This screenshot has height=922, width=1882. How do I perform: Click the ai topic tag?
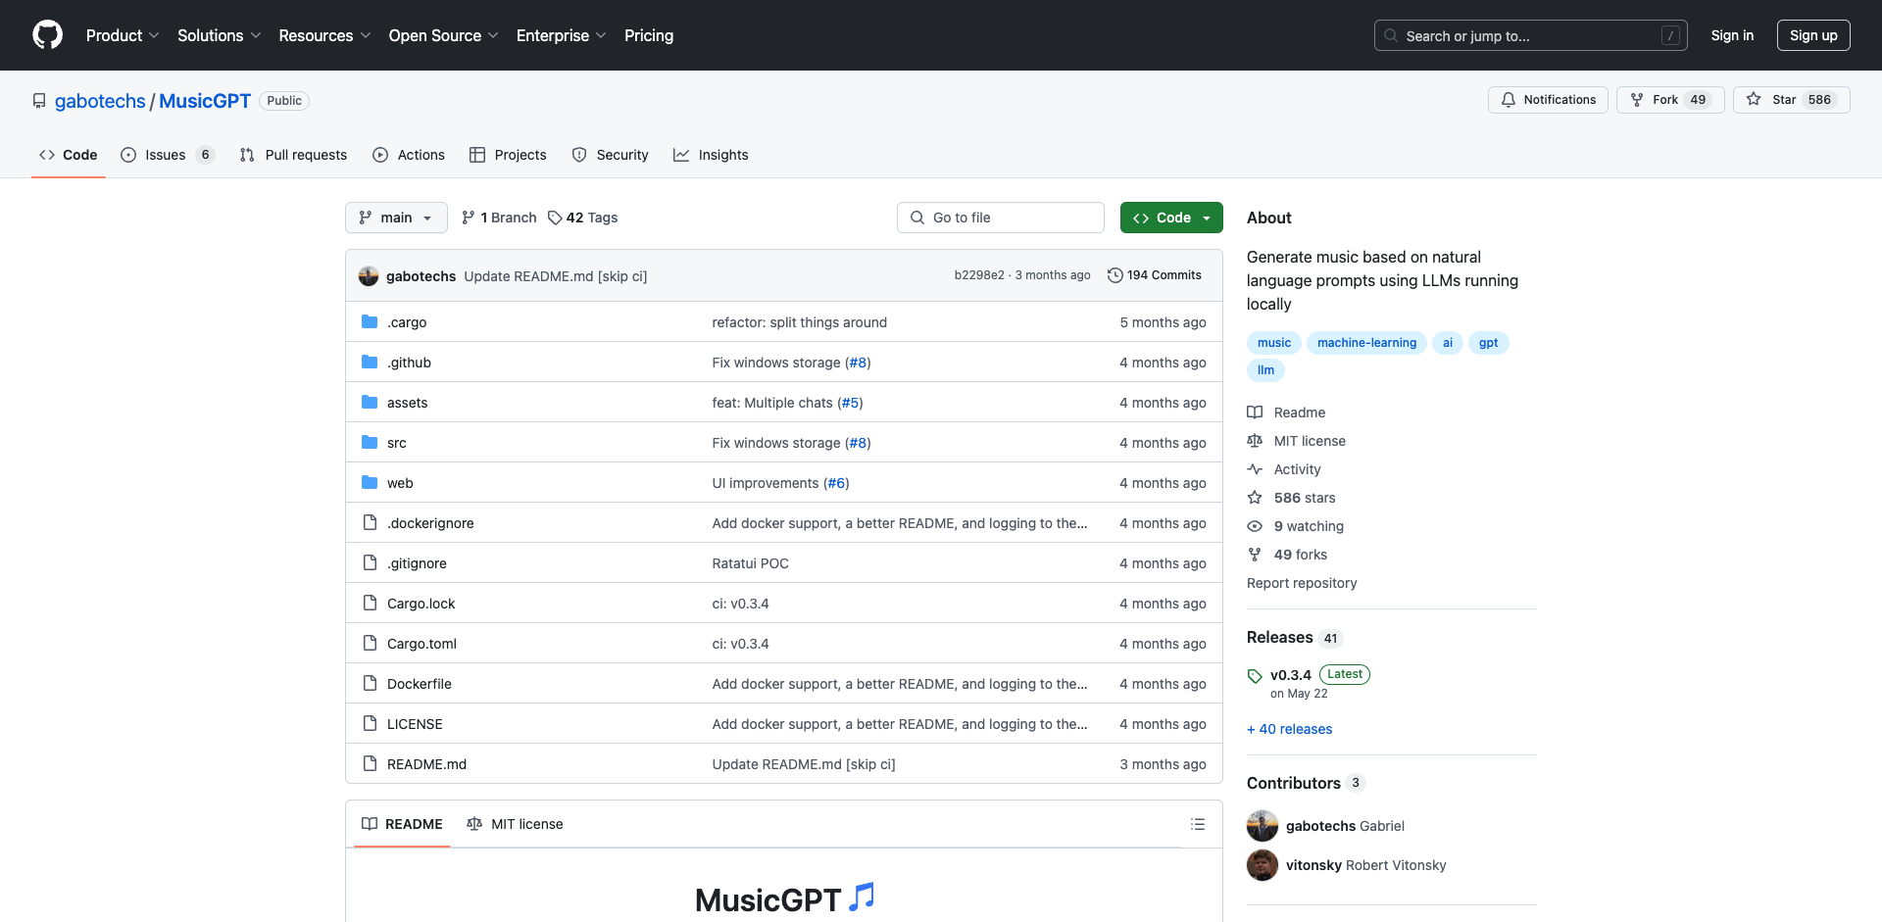tap(1447, 343)
